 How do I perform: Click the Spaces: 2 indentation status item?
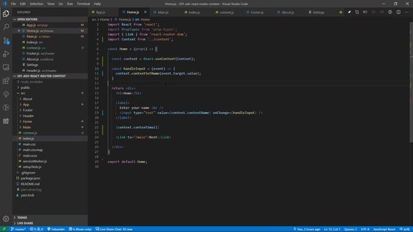[350, 229]
